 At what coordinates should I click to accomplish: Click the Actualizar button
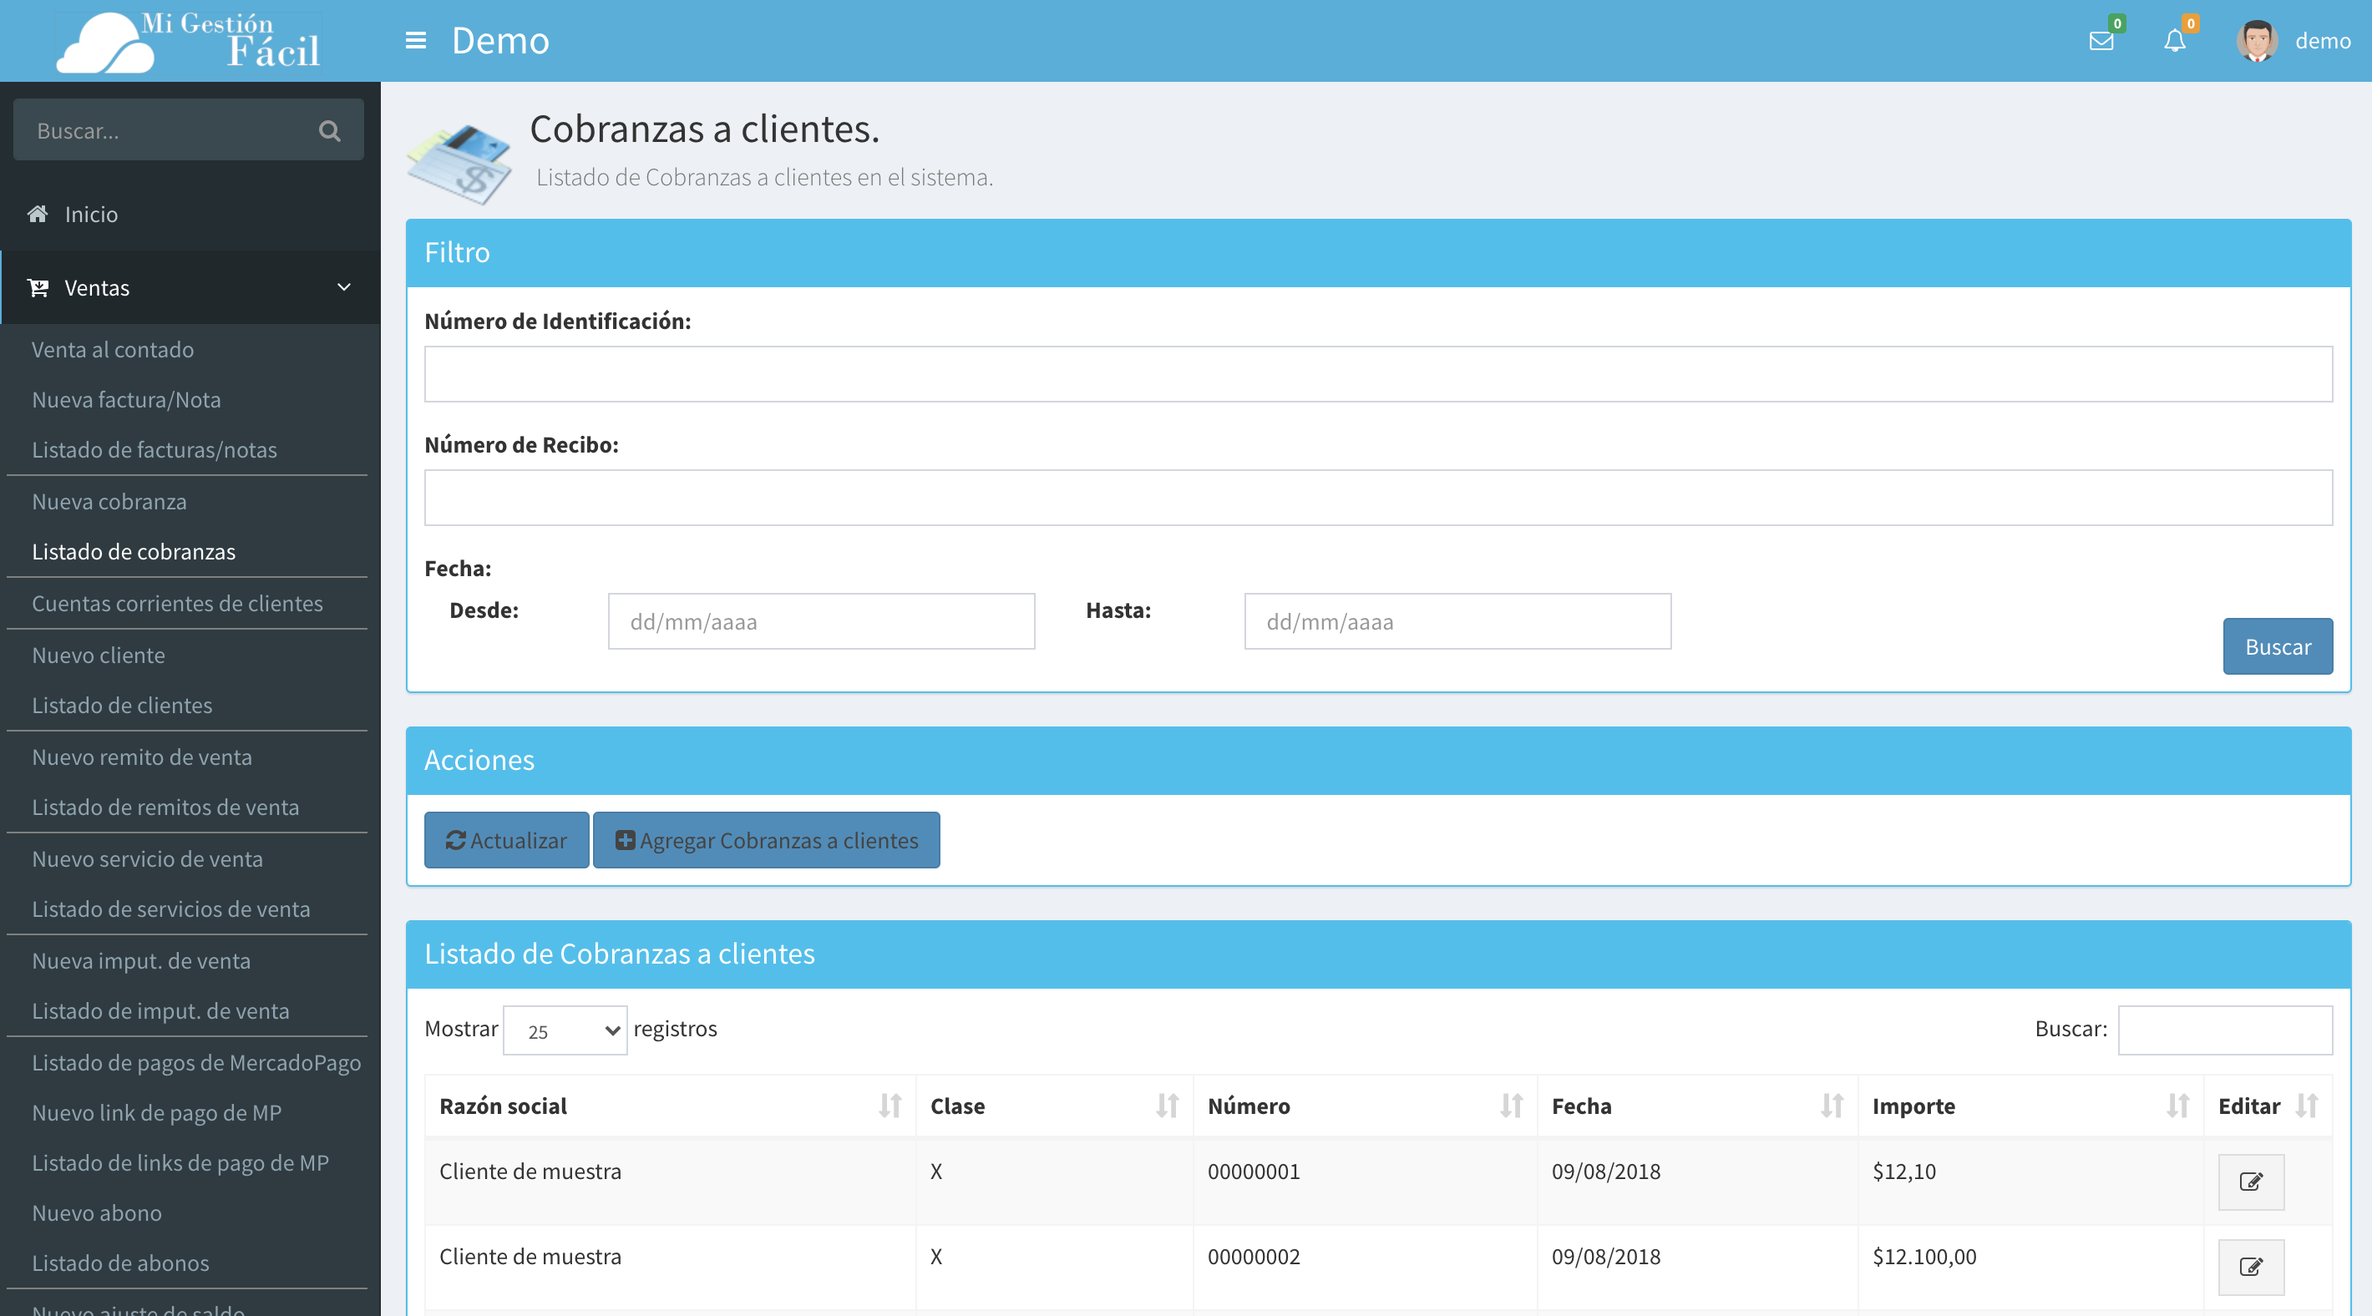pyautogui.click(x=505, y=840)
